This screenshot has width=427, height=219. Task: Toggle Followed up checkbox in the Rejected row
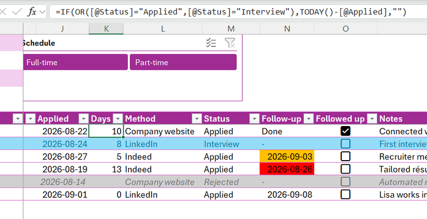345,181
